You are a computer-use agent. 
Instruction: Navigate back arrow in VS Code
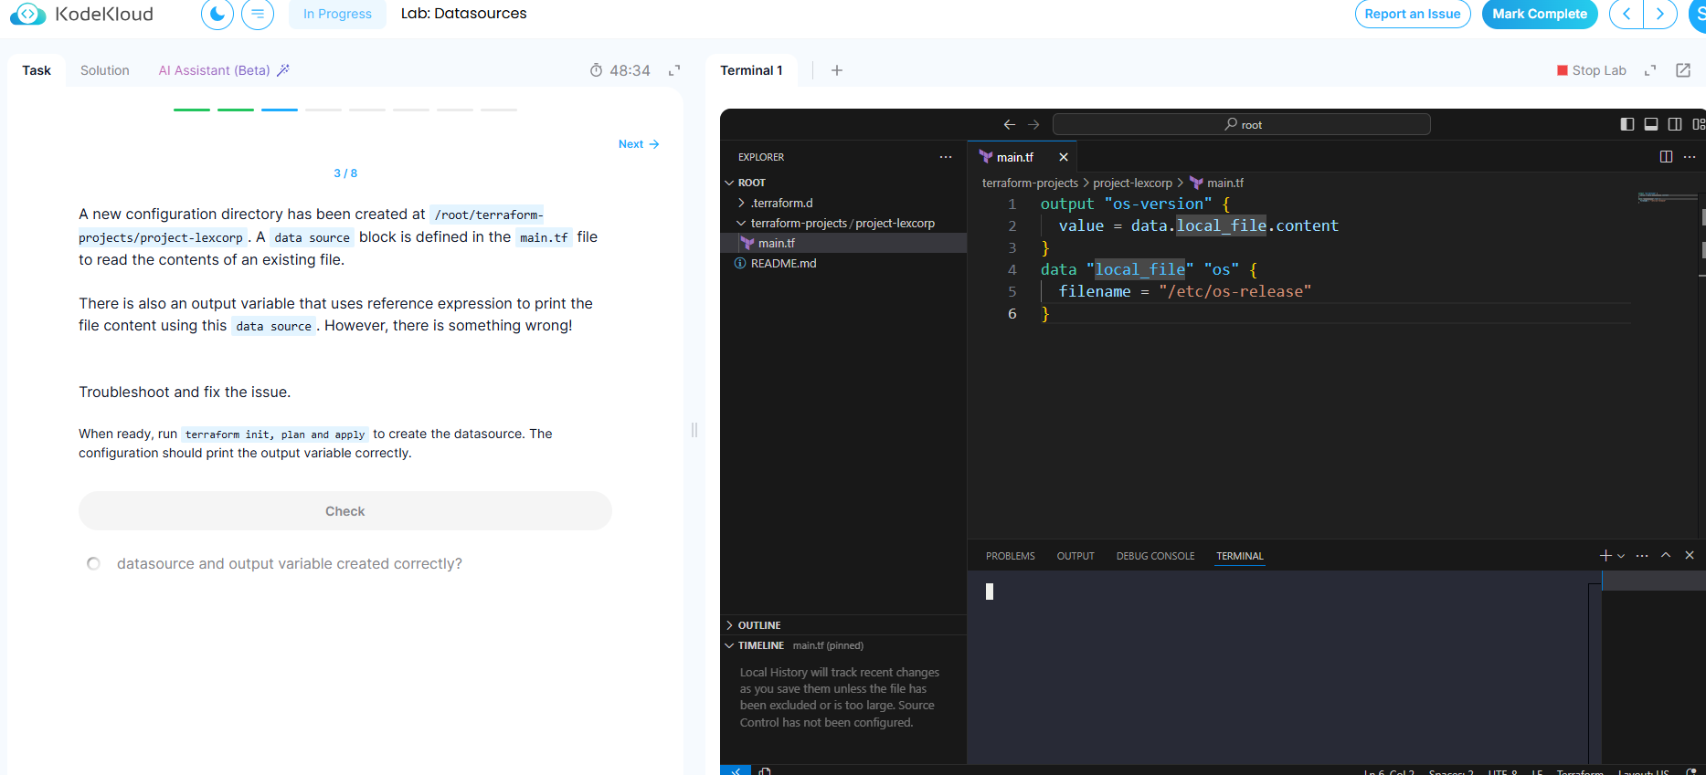pos(1010,124)
